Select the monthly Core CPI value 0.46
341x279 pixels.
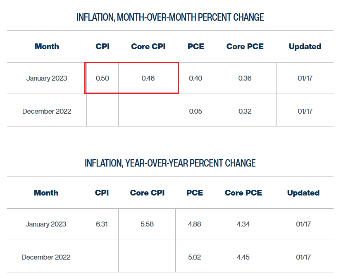148,78
